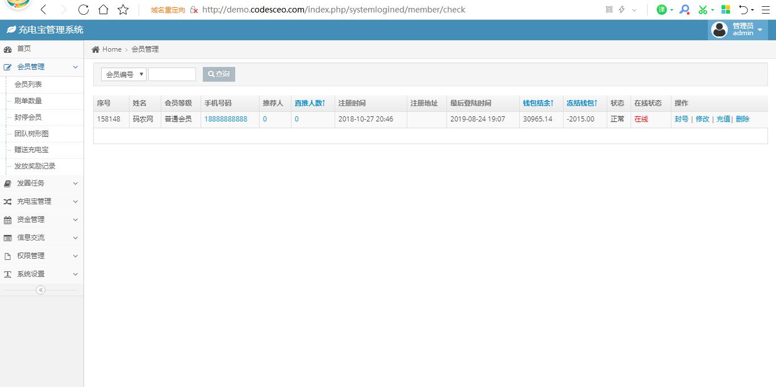Screen dimensions: 776x387
Task: Click the wallet balance value 30965.14
Action: 537,119
